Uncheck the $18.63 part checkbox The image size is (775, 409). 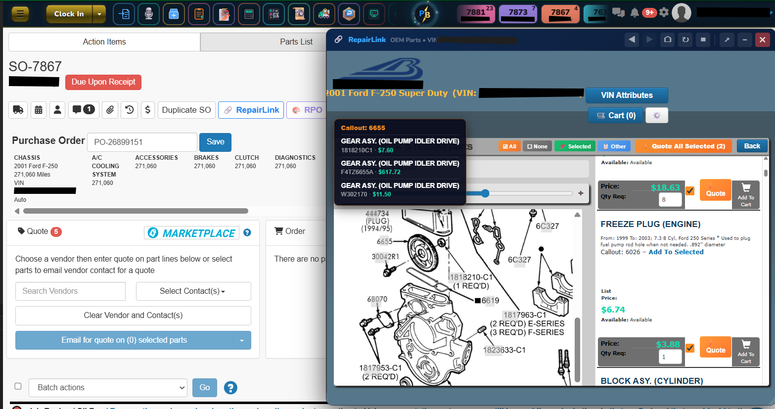[x=690, y=190]
